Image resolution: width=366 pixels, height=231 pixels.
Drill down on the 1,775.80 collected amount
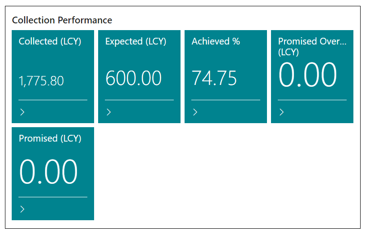click(x=41, y=81)
